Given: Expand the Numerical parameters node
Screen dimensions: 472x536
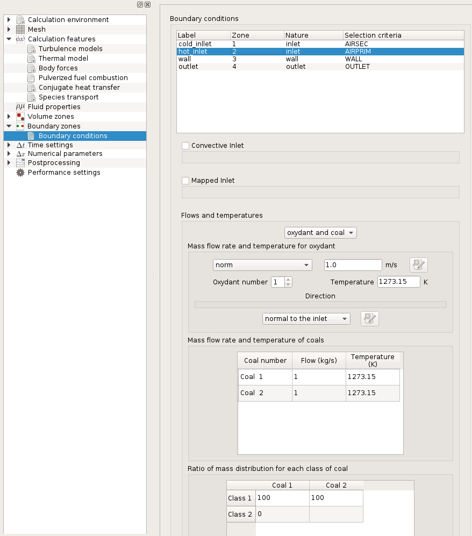Looking at the screenshot, I should (x=9, y=154).
